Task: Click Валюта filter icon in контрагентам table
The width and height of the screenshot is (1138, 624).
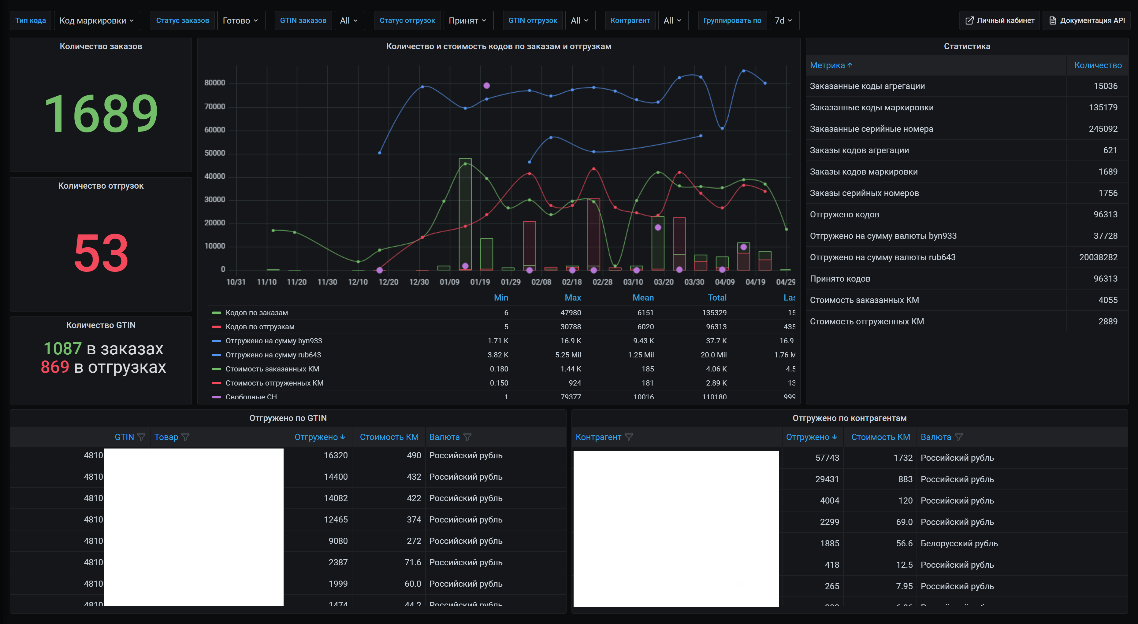Action: click(959, 437)
